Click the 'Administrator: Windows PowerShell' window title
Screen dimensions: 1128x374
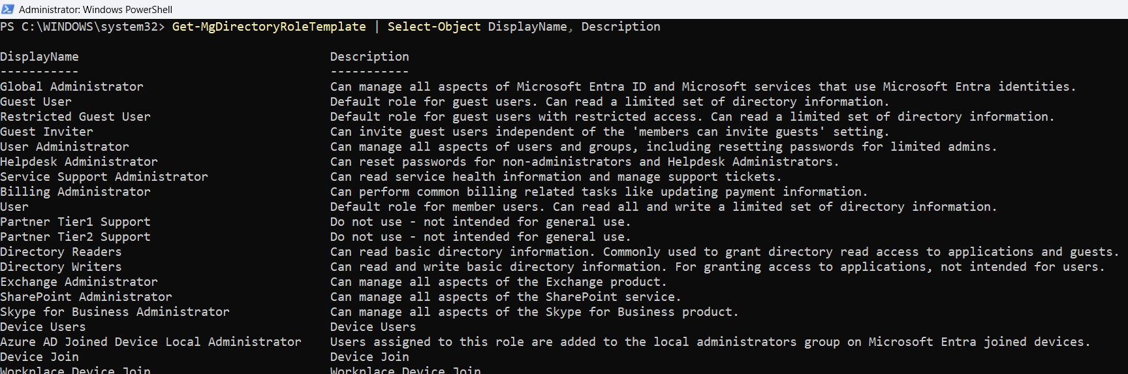95,10
